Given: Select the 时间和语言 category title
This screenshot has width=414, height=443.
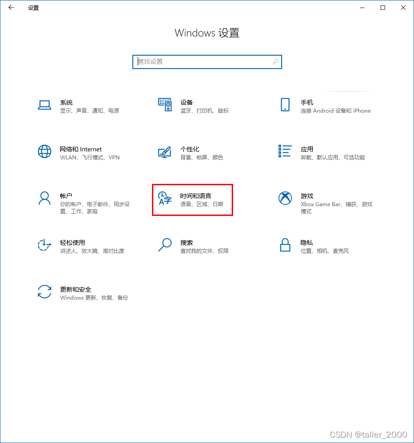Looking at the screenshot, I should point(196,196).
